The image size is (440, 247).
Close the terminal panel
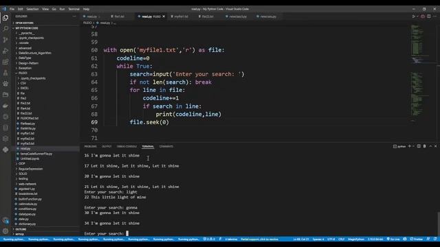pos(435,146)
